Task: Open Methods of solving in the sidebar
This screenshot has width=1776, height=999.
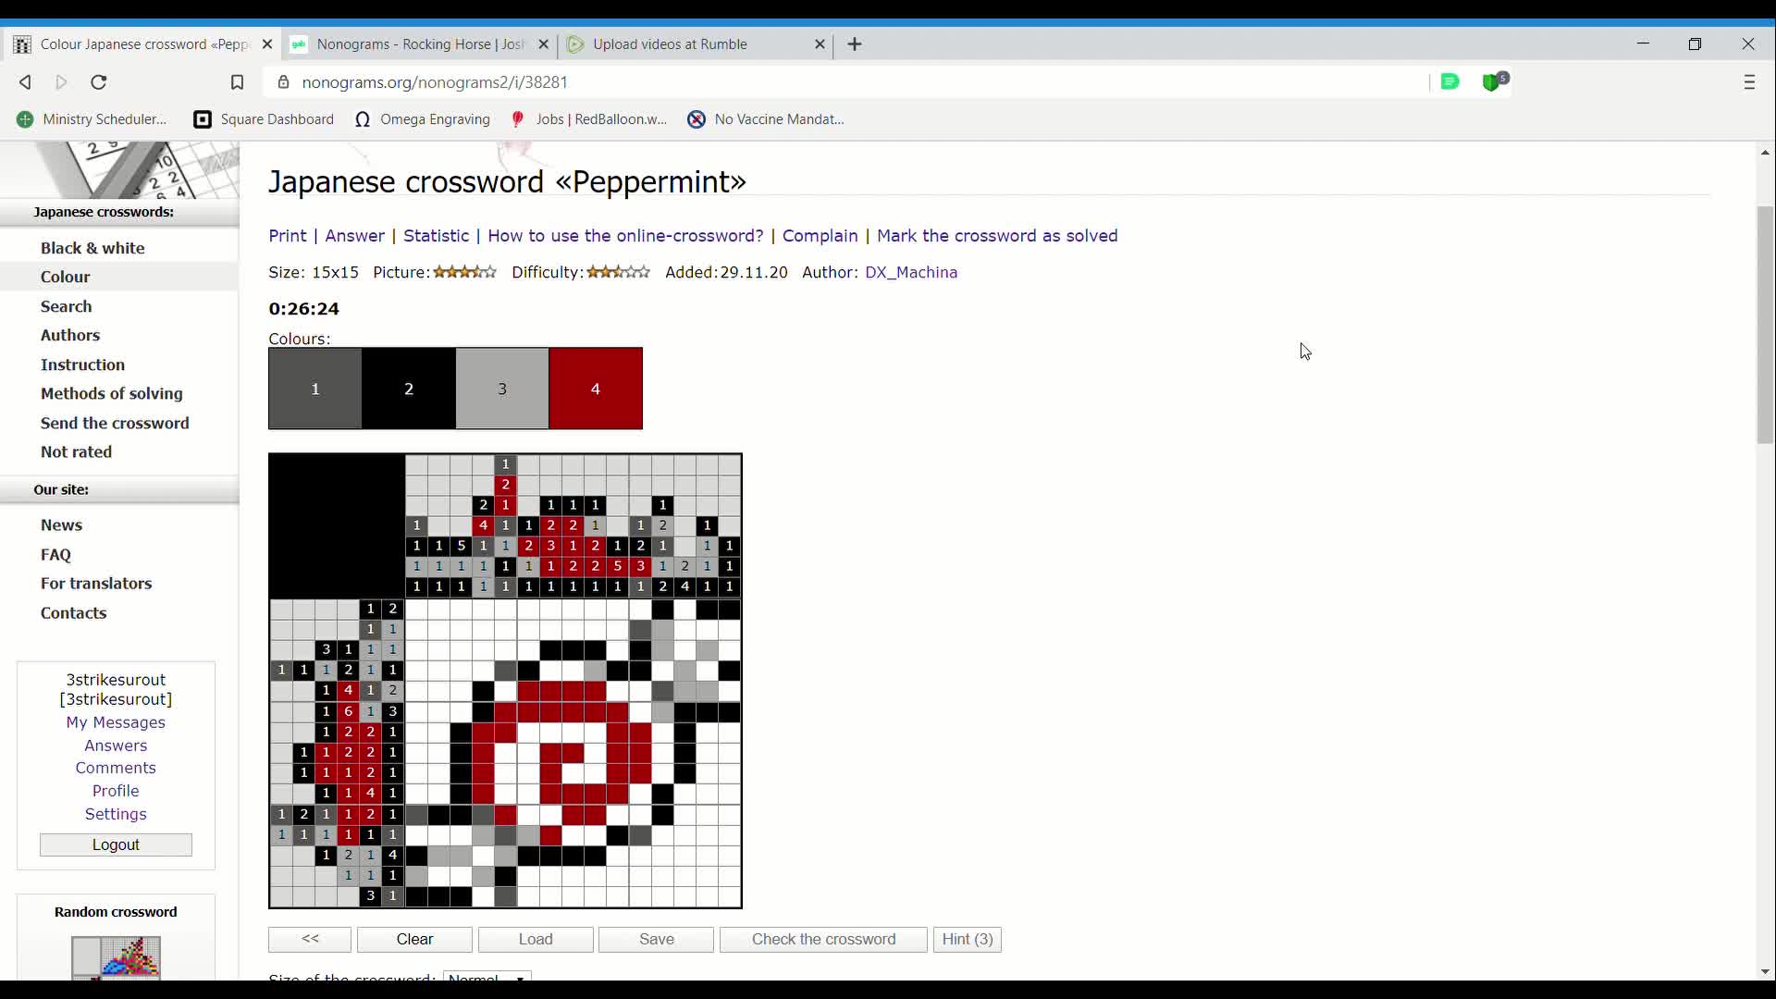Action: coord(112,393)
